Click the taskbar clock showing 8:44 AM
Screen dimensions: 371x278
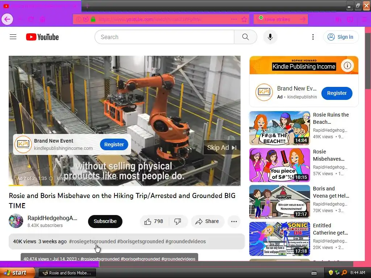tap(358, 273)
